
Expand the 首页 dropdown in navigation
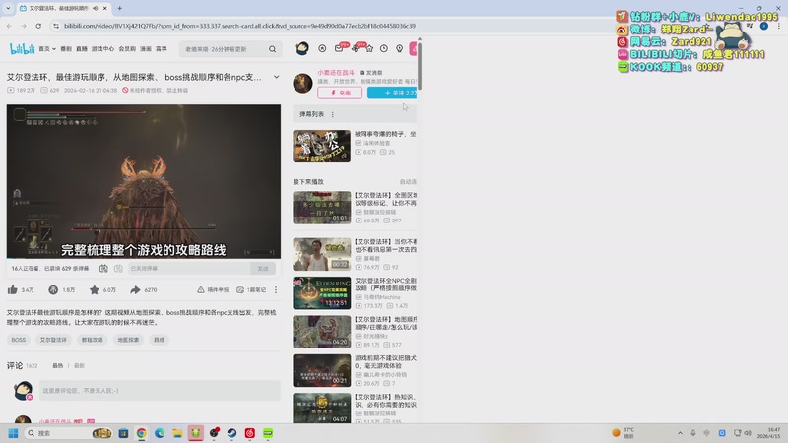point(54,49)
